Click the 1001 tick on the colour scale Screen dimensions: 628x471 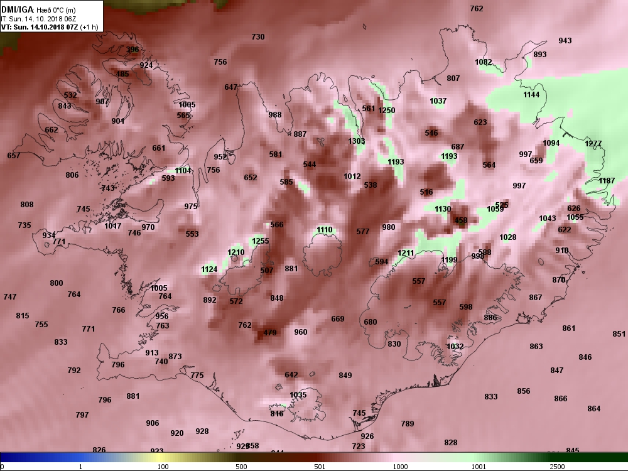pyautogui.click(x=479, y=467)
